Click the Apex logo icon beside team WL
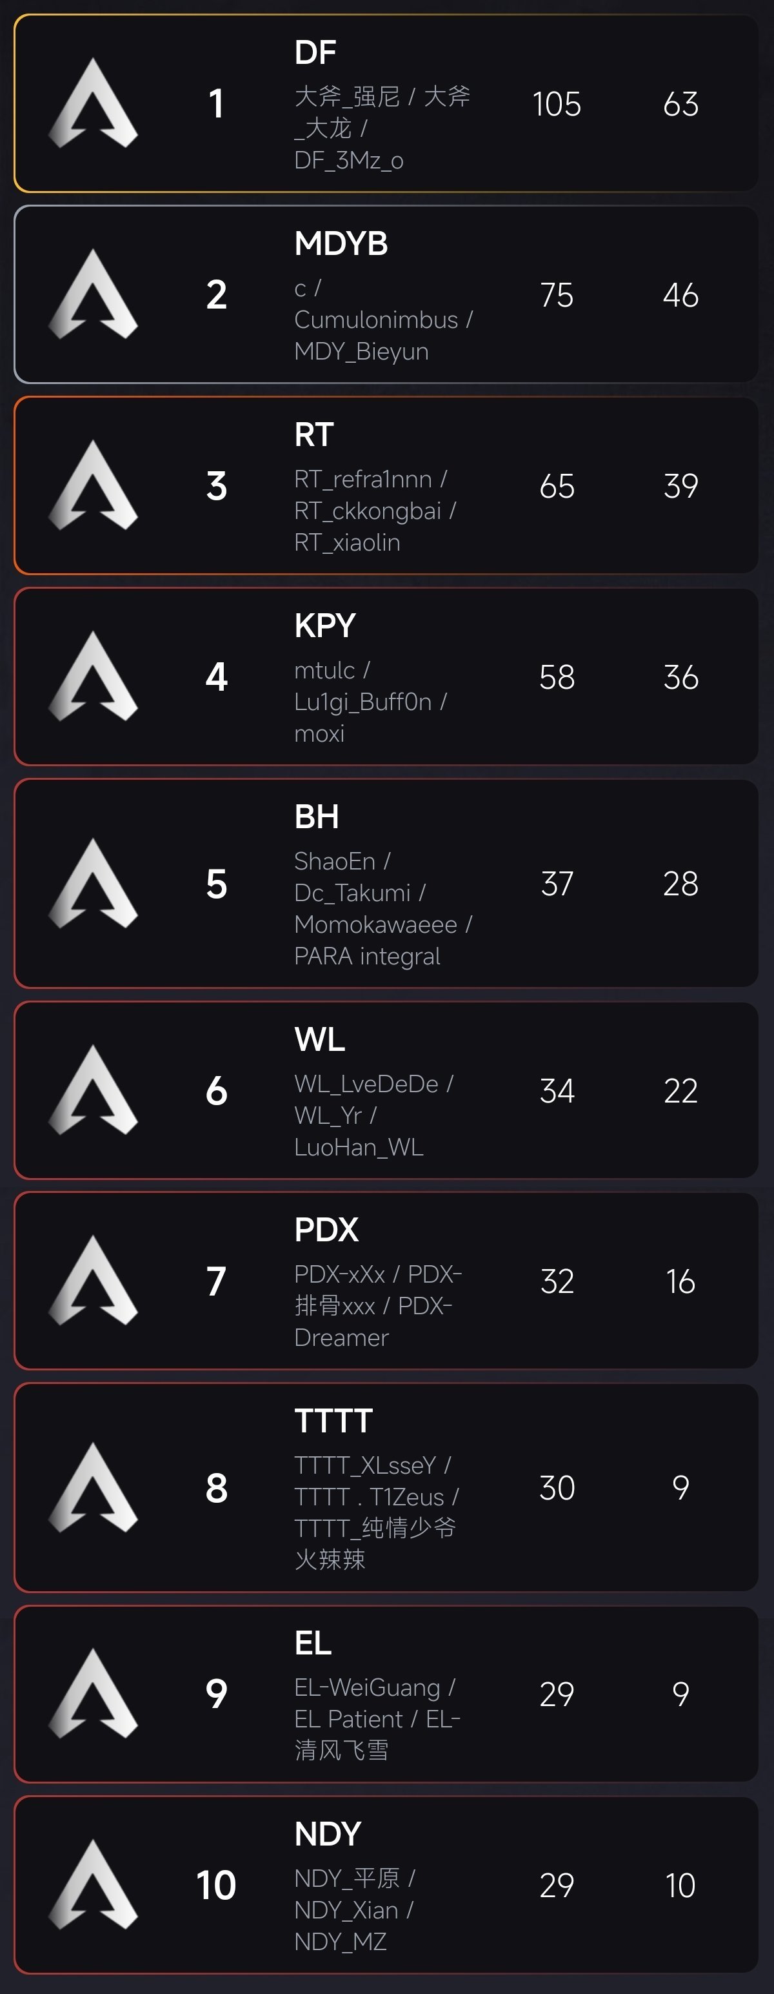This screenshot has width=774, height=1994. [94, 1091]
